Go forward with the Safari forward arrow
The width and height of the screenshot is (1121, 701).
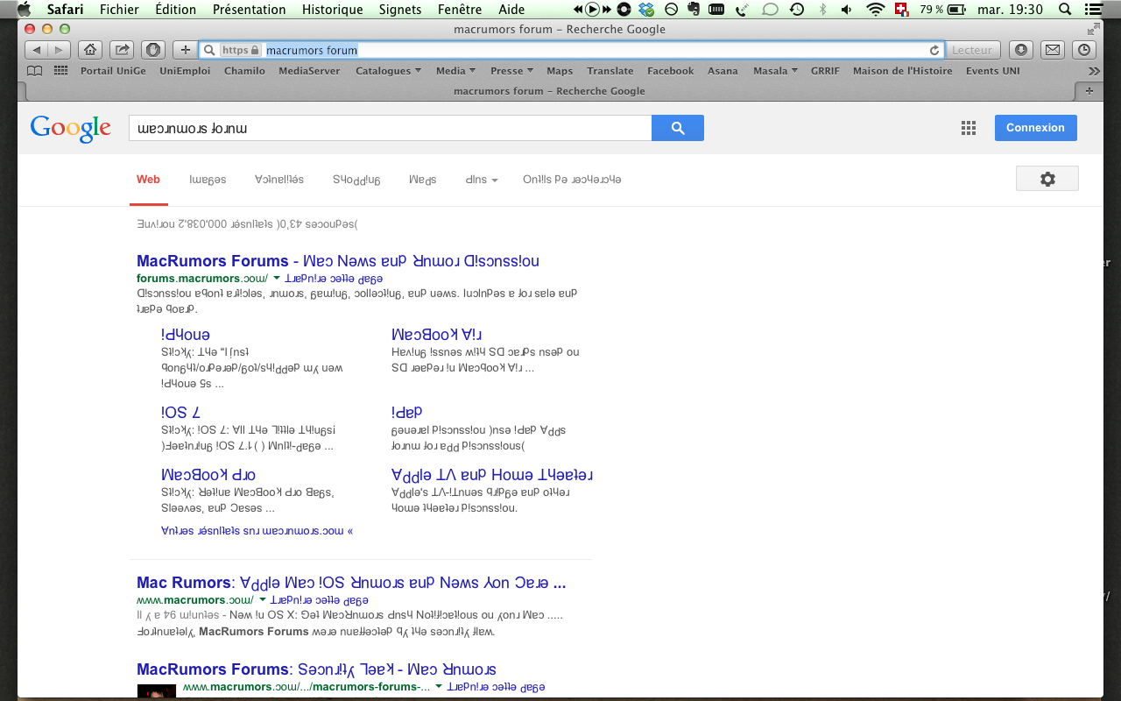coord(59,50)
